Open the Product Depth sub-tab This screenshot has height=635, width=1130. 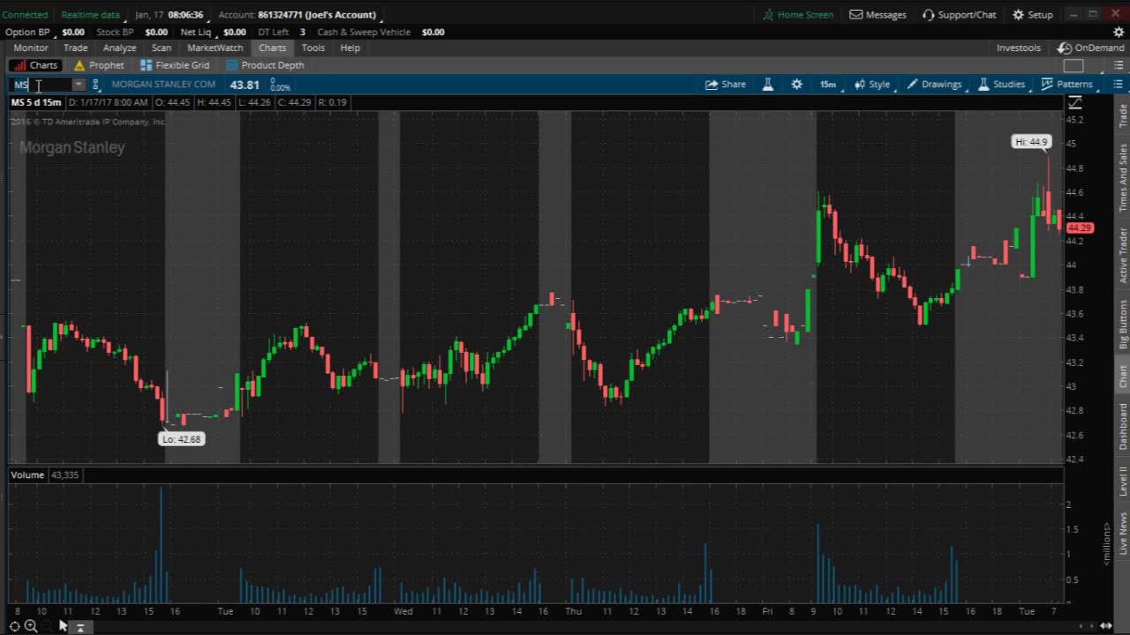[x=265, y=65]
